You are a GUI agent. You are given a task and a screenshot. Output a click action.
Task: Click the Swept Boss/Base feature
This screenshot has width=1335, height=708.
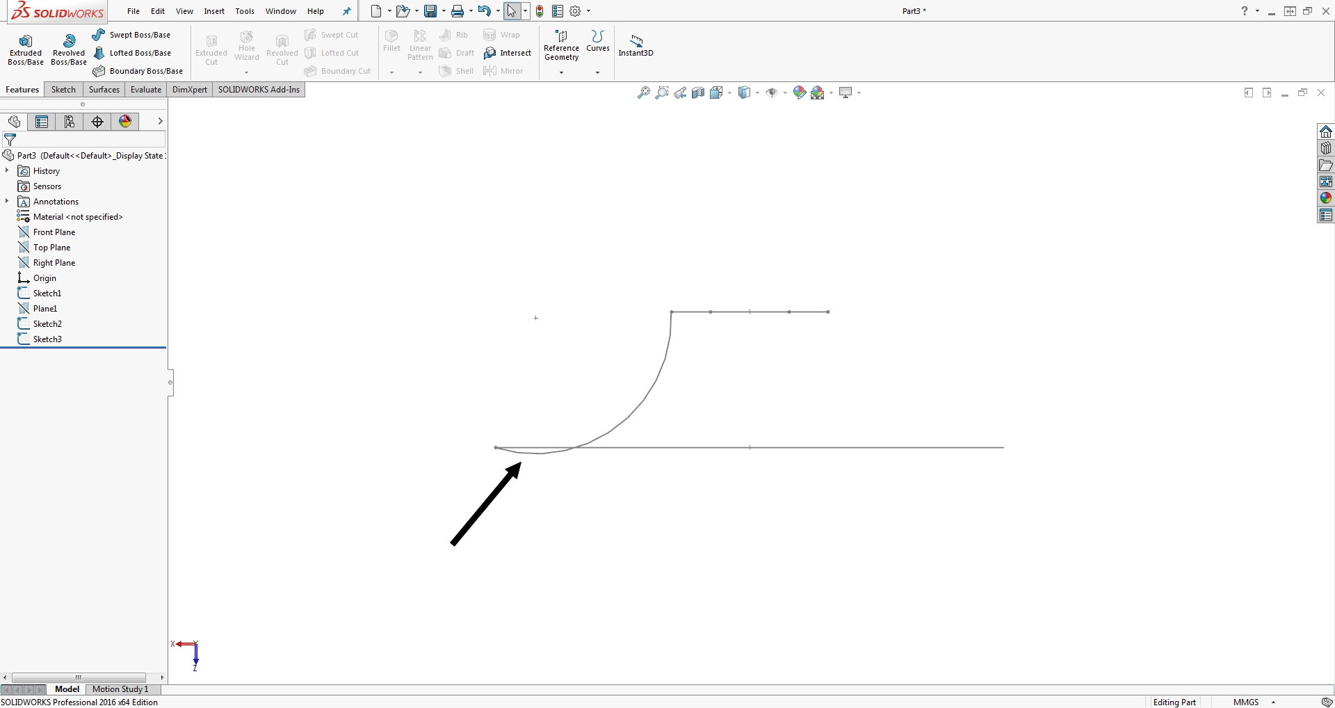click(131, 35)
